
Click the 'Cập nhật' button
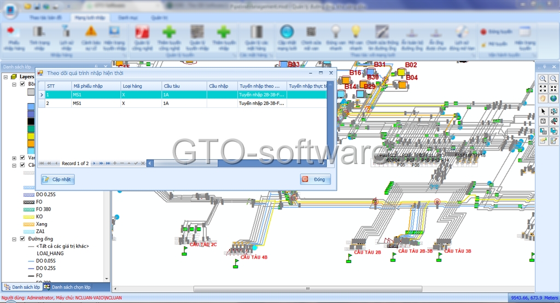tap(57, 179)
